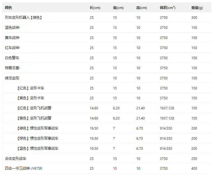Screen dimensions: 217x175
Task: Select the 宽(cm) column header
Action: [118, 8]
